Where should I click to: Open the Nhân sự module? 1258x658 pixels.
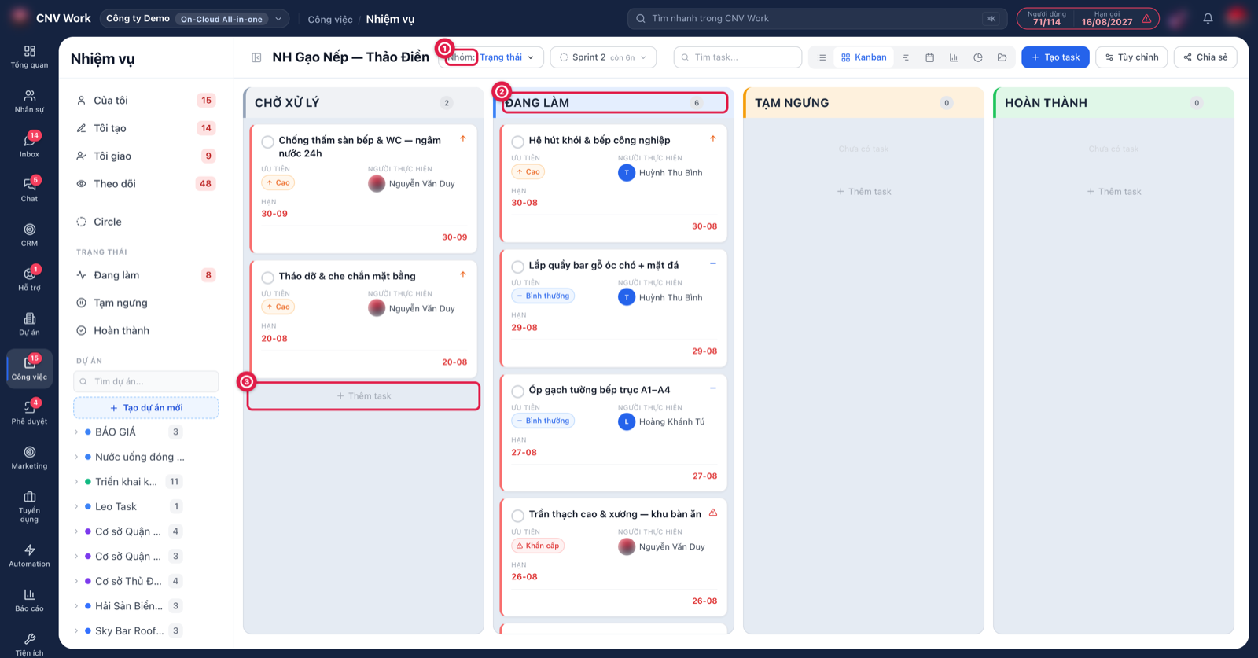click(x=29, y=101)
